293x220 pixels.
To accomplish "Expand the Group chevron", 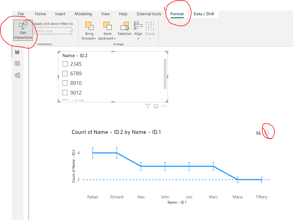I will tap(150, 39).
